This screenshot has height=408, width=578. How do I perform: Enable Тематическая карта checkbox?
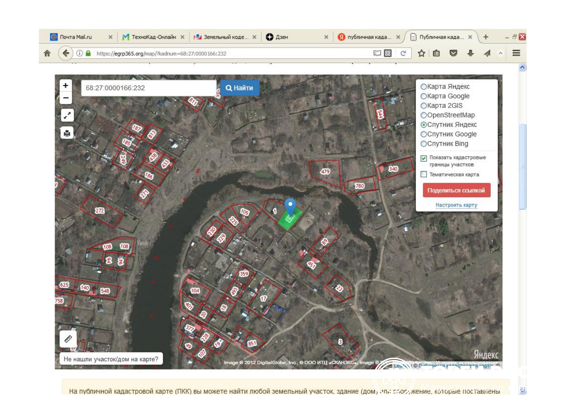click(424, 174)
